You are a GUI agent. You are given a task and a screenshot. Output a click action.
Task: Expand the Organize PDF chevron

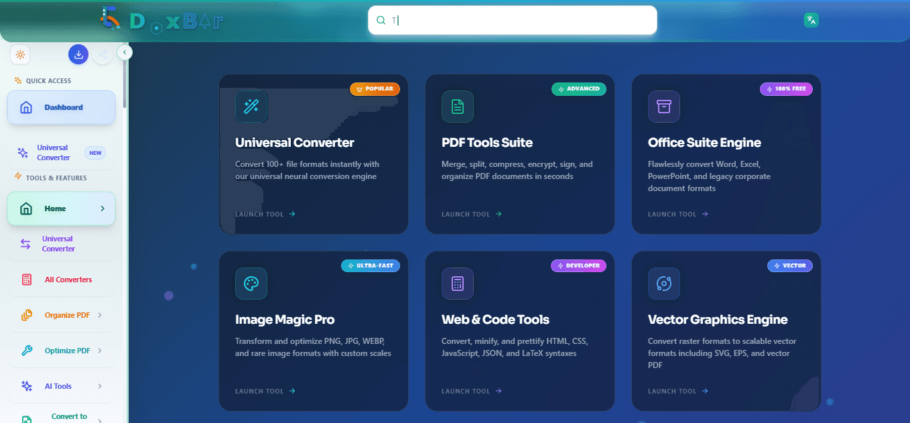pyautogui.click(x=100, y=315)
